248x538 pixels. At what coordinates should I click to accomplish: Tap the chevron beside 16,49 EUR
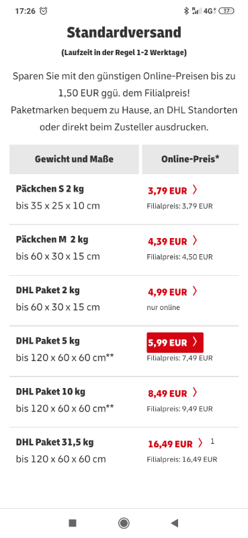click(x=201, y=443)
